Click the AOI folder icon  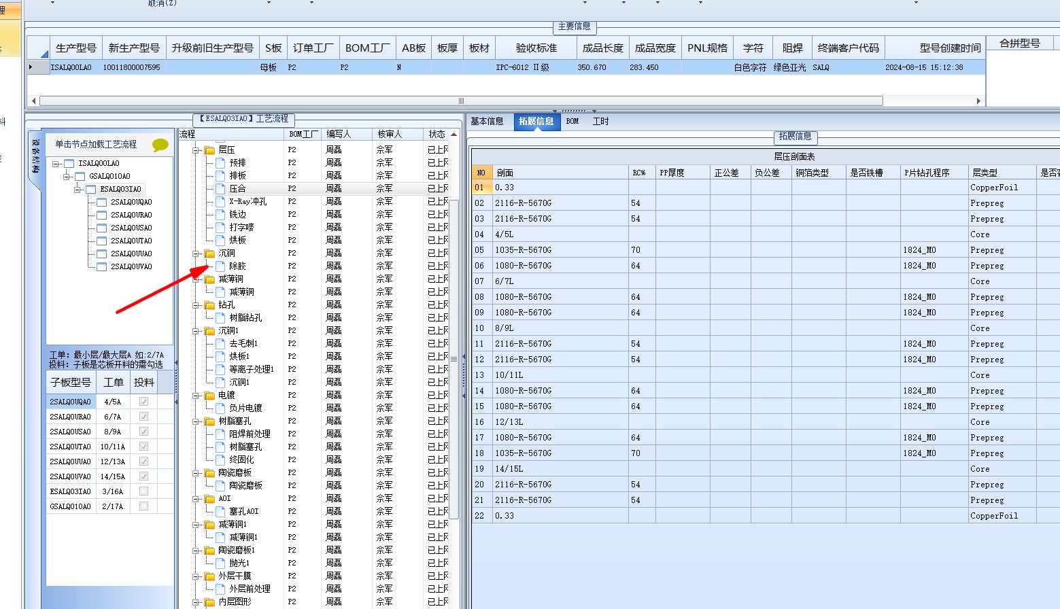209,498
